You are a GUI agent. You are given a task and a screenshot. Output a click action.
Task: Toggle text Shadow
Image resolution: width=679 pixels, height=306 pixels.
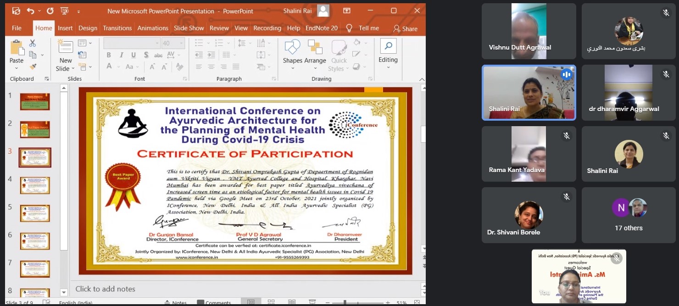click(146, 55)
